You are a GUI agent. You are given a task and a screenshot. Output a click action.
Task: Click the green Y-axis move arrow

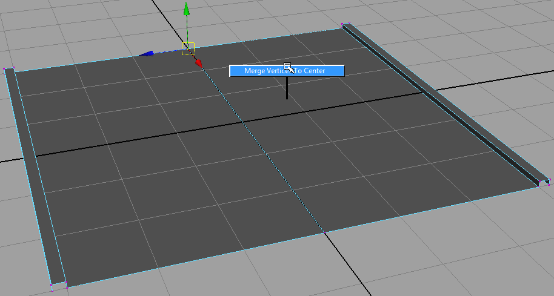(x=187, y=9)
